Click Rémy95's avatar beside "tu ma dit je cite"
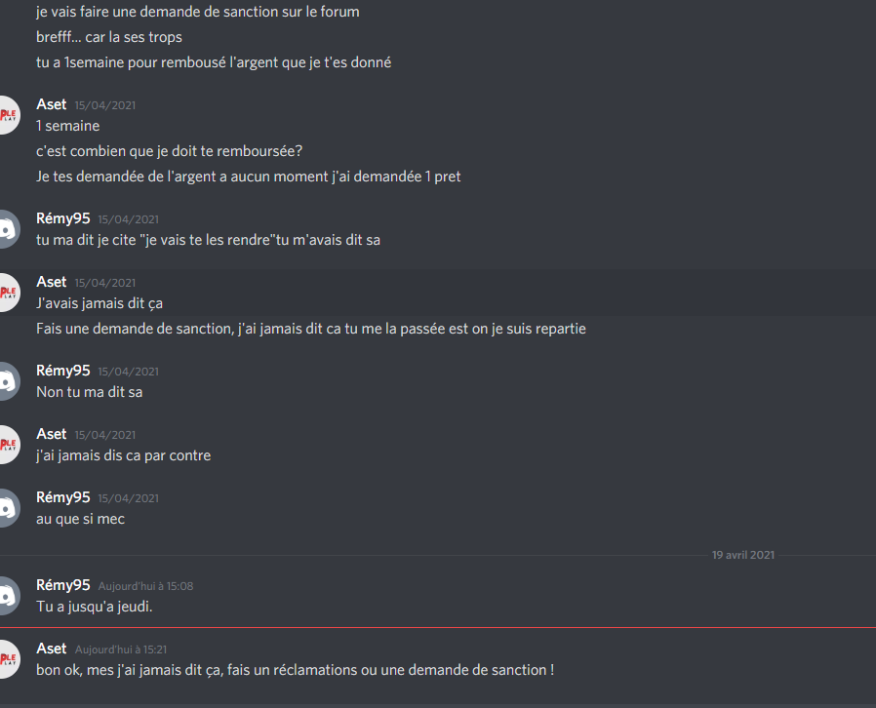 [x=7, y=229]
